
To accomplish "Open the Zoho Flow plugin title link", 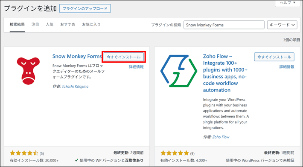I will coord(225,73).
